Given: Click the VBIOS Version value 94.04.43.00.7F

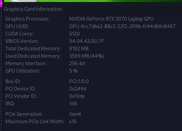Looking at the screenshot, I should click(86, 41).
